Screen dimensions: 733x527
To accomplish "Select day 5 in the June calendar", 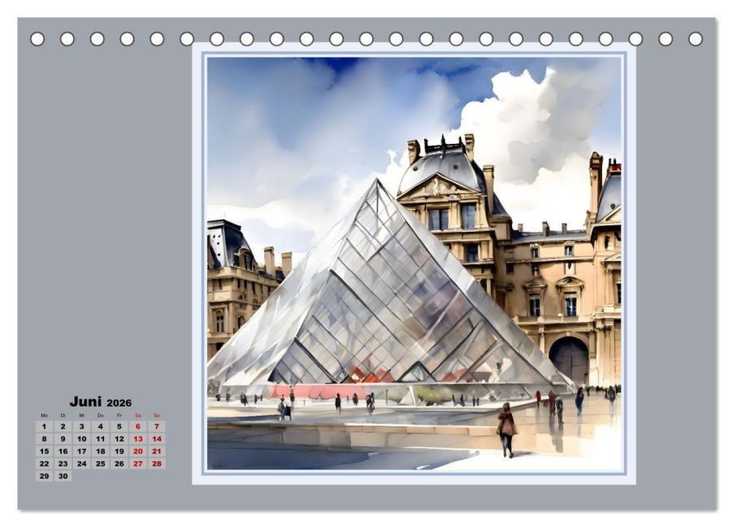I will (x=119, y=426).
